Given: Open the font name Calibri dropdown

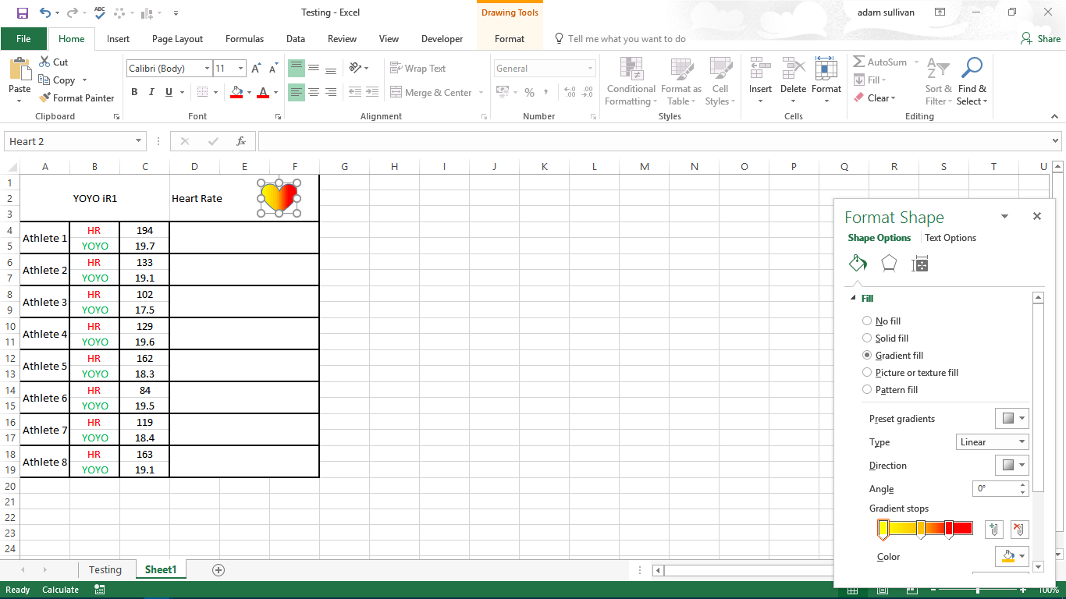Looking at the screenshot, I should (206, 69).
